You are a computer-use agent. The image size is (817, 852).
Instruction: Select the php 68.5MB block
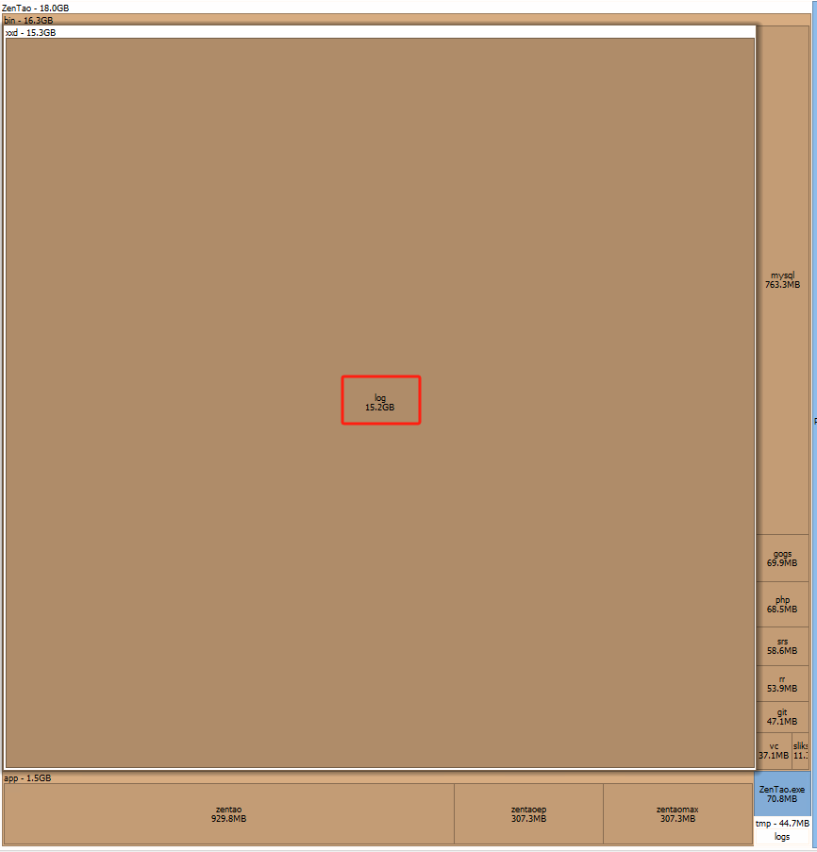point(782,605)
